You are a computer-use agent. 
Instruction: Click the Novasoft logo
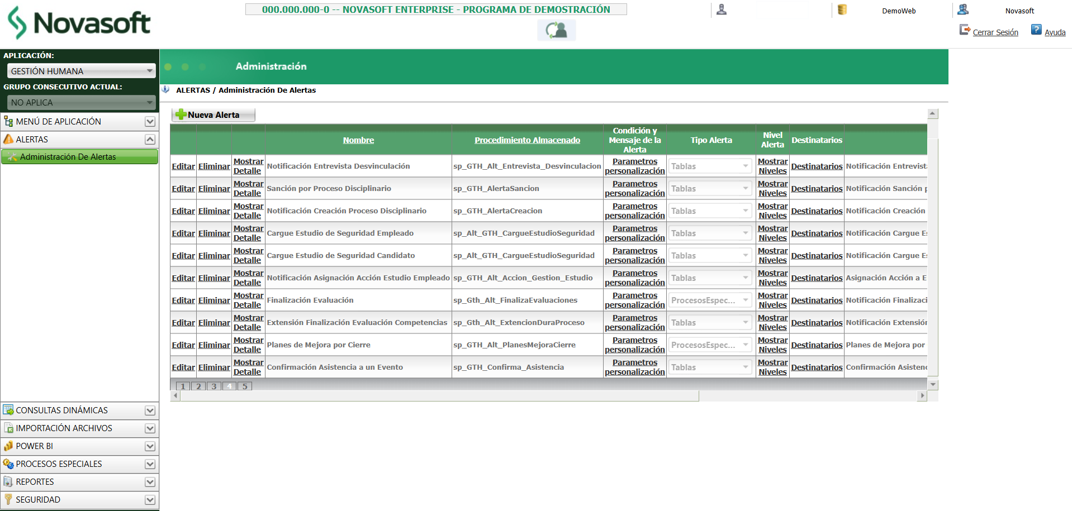[79, 23]
